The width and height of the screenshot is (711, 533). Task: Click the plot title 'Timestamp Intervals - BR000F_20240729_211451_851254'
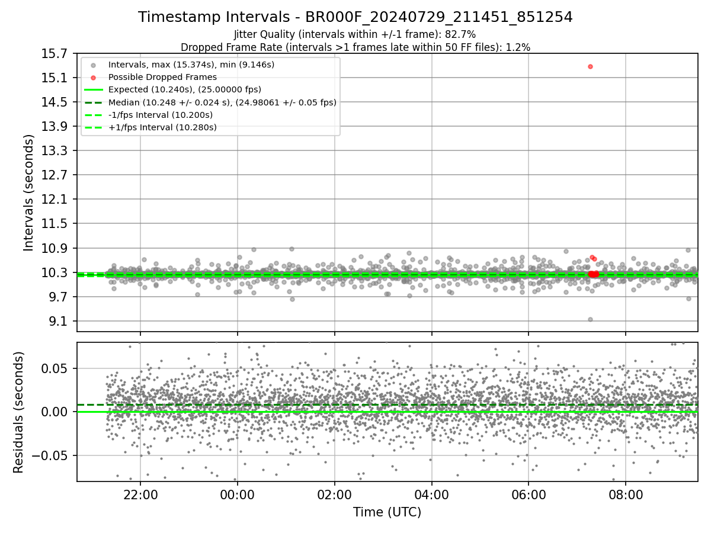point(355,17)
